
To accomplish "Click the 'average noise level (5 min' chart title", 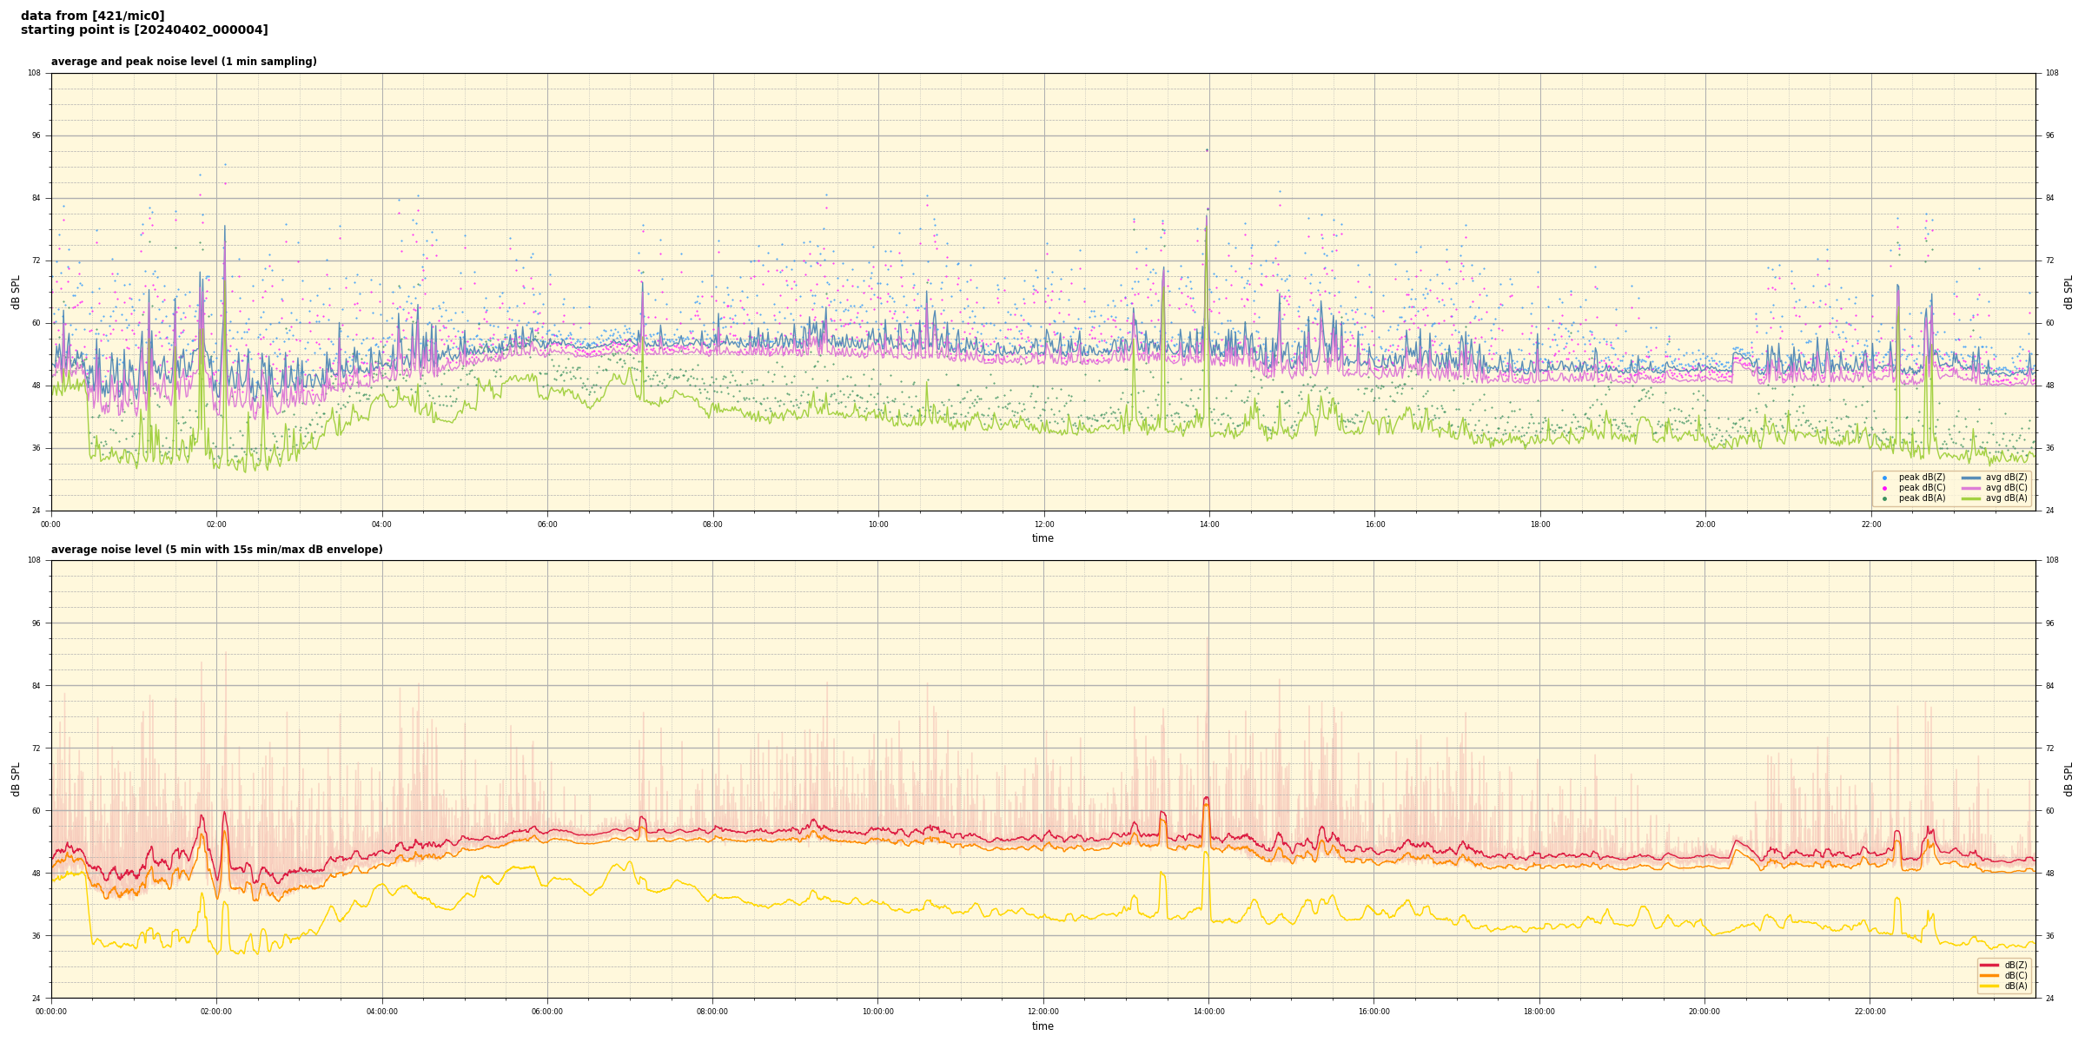I will point(216,550).
